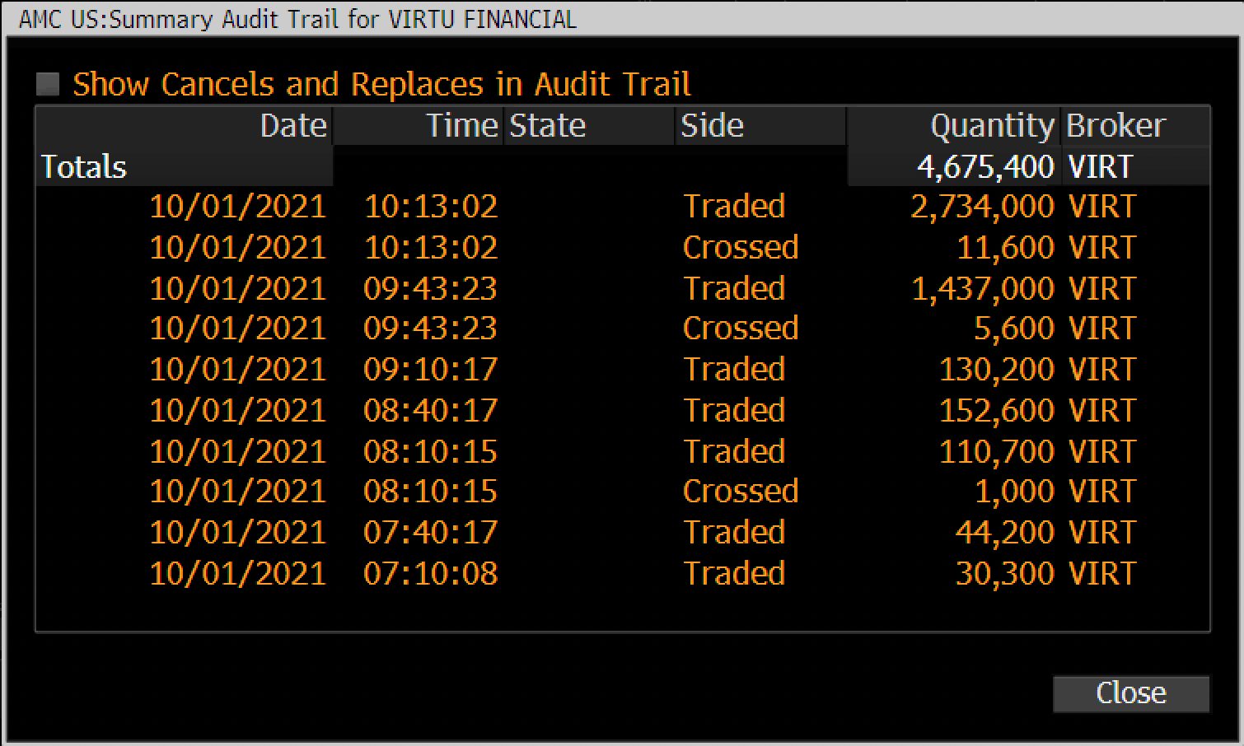Image resolution: width=1244 pixels, height=746 pixels.
Task: Sort by the State column header
Action: [547, 125]
